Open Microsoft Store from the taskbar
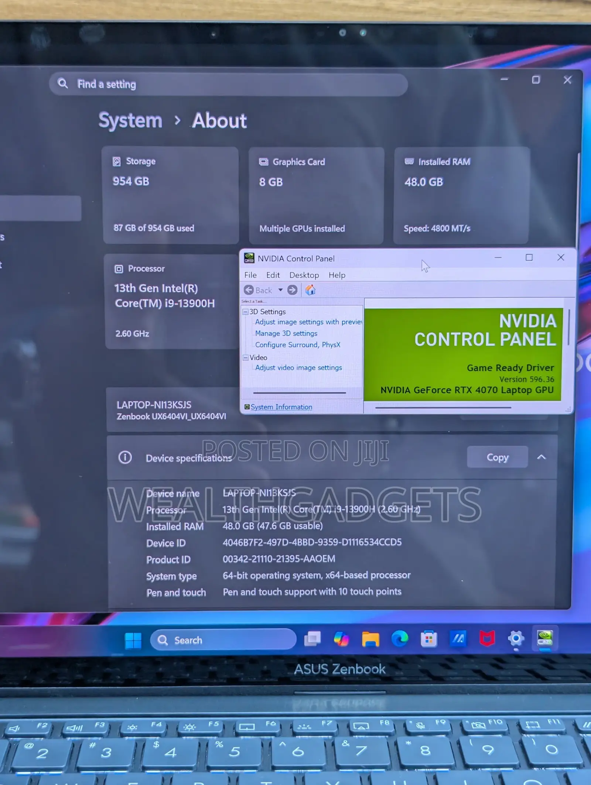 click(428, 638)
